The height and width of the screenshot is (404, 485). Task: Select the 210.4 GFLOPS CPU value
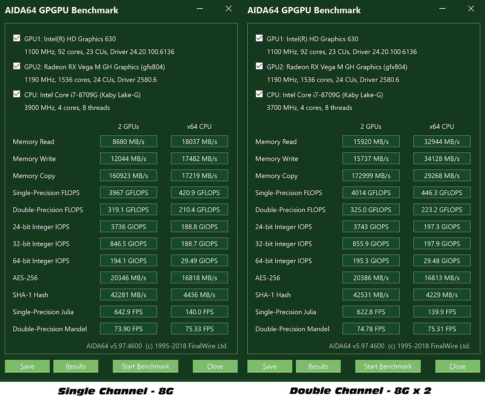(x=199, y=209)
